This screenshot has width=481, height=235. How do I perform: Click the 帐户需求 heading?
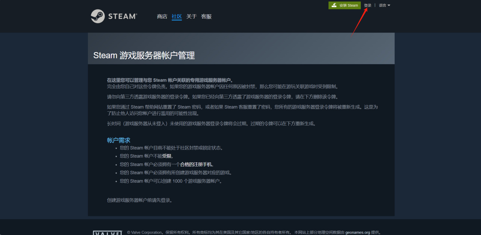[119, 140]
